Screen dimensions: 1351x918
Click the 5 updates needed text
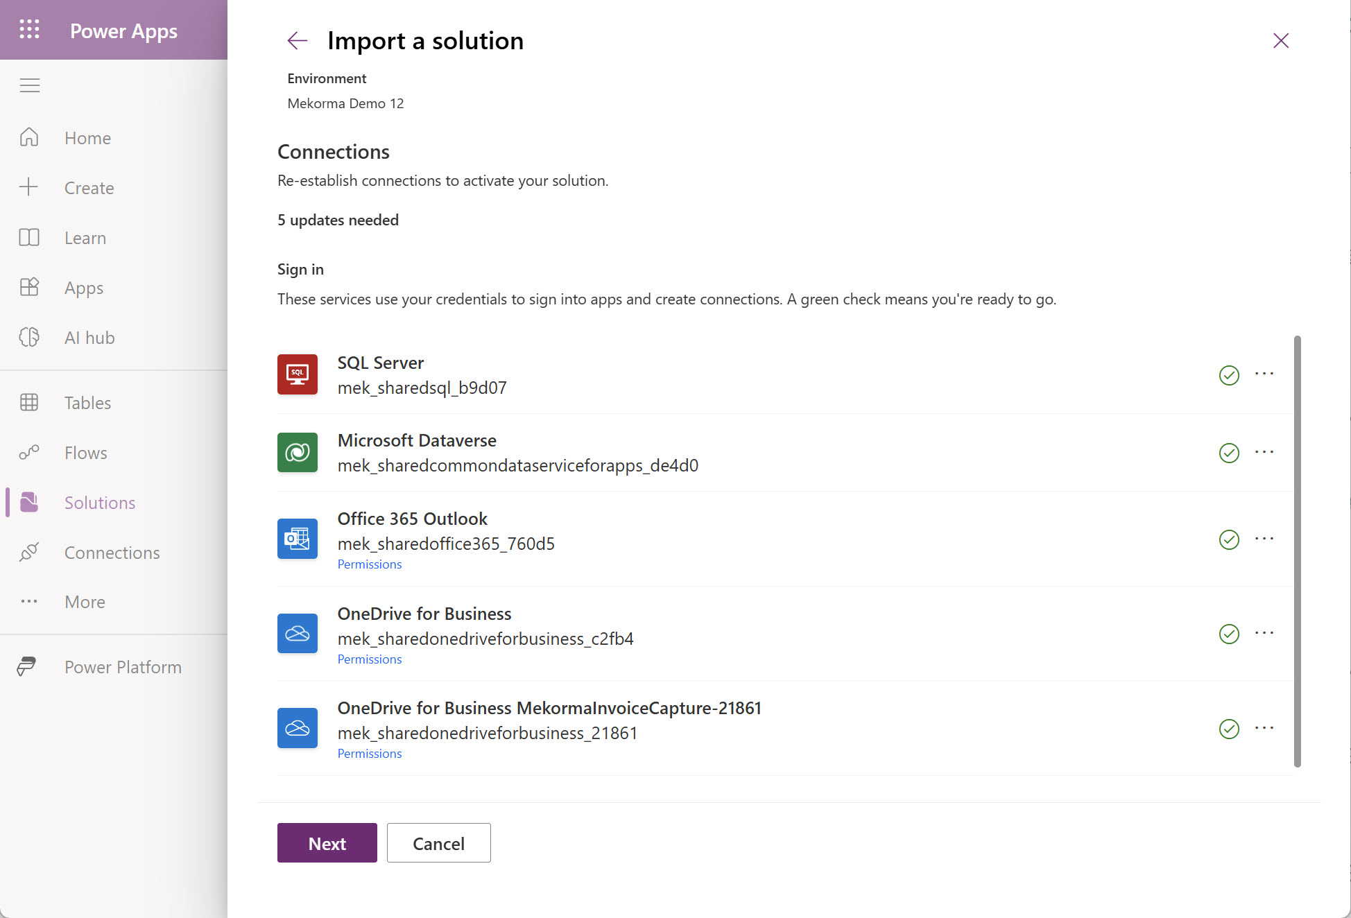[338, 220]
